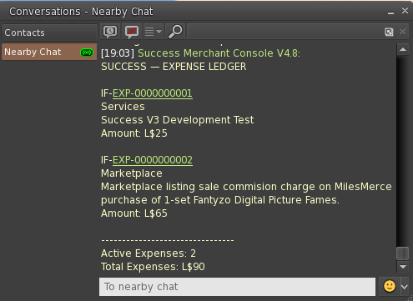Click the tear-off conversation pane icon

(389, 32)
